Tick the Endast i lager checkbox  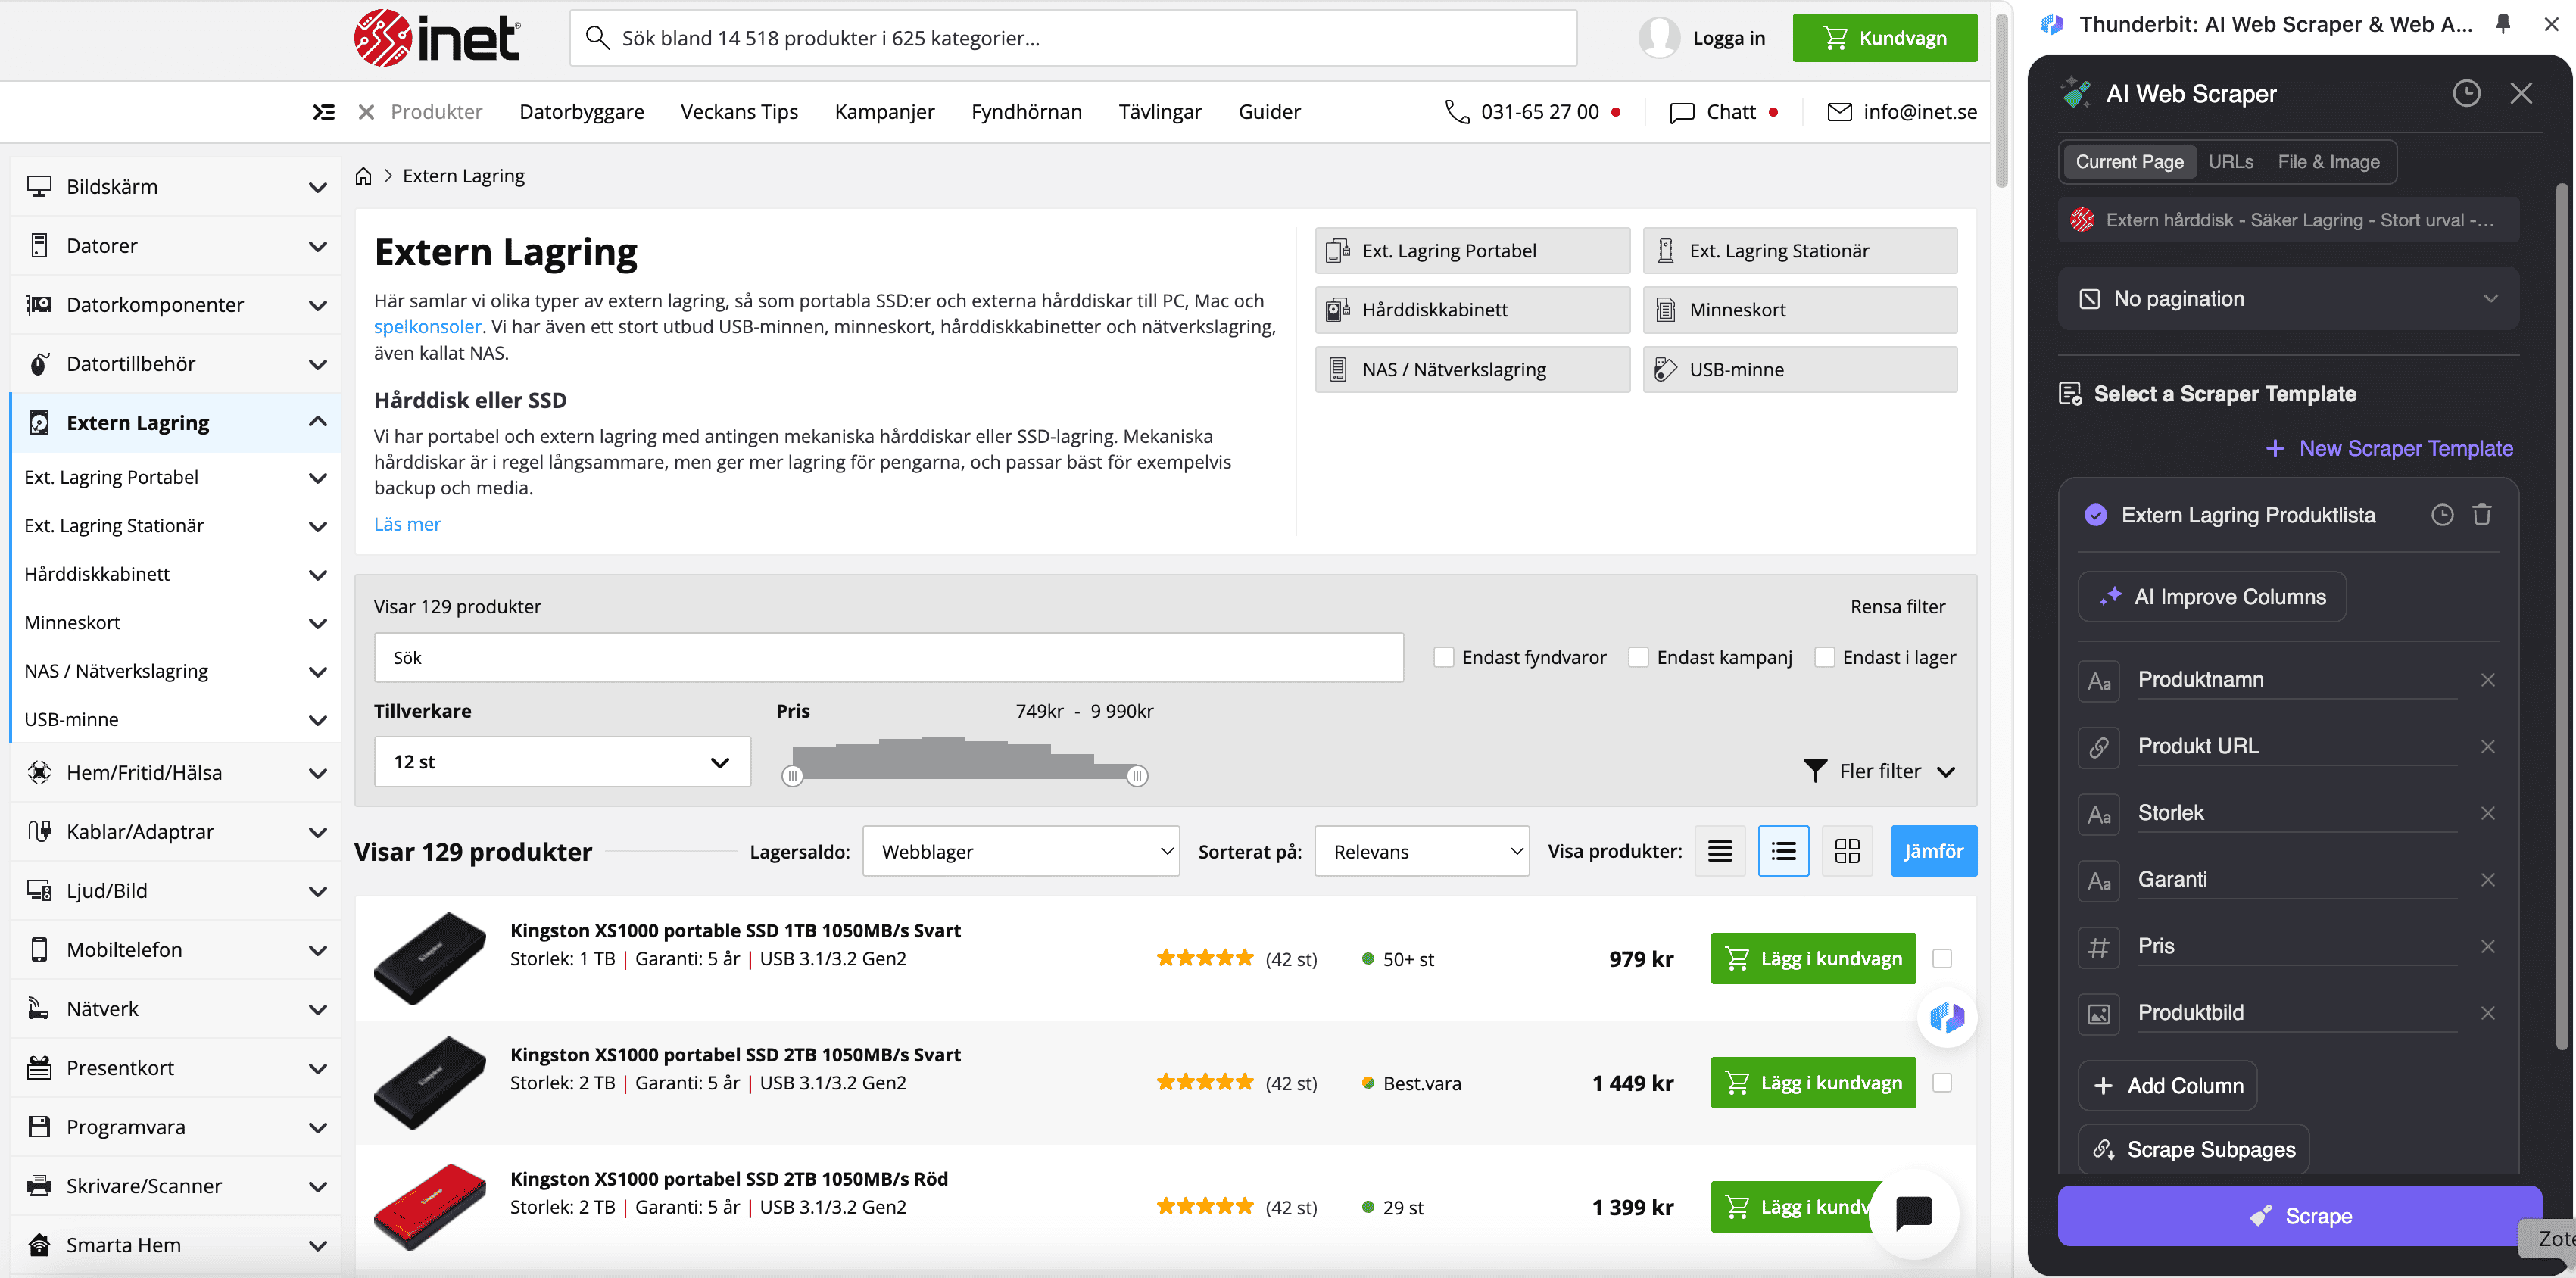coord(1824,657)
